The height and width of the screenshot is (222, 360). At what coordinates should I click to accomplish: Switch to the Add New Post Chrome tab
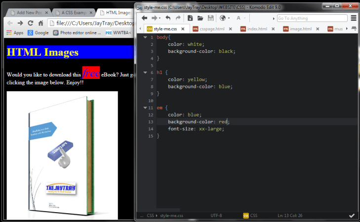pos(29,13)
